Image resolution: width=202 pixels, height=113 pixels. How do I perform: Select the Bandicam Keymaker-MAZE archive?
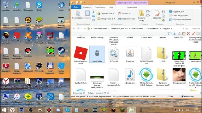pyautogui.click(x=163, y=77)
